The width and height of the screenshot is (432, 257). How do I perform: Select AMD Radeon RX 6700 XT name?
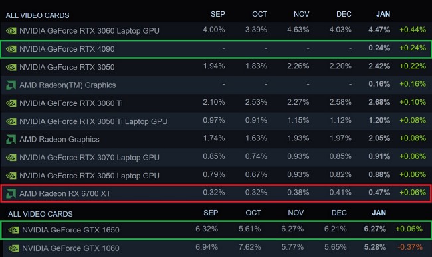coord(65,194)
